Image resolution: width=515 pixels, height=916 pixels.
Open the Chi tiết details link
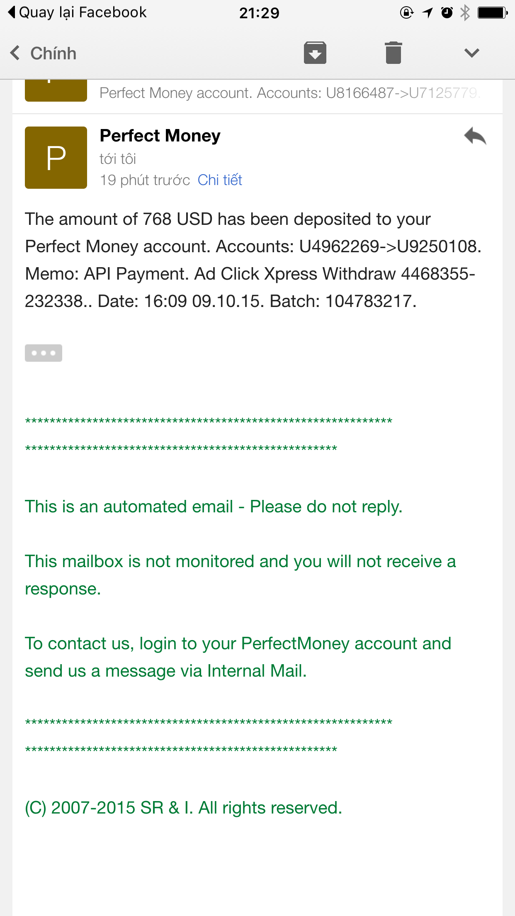[x=220, y=180]
